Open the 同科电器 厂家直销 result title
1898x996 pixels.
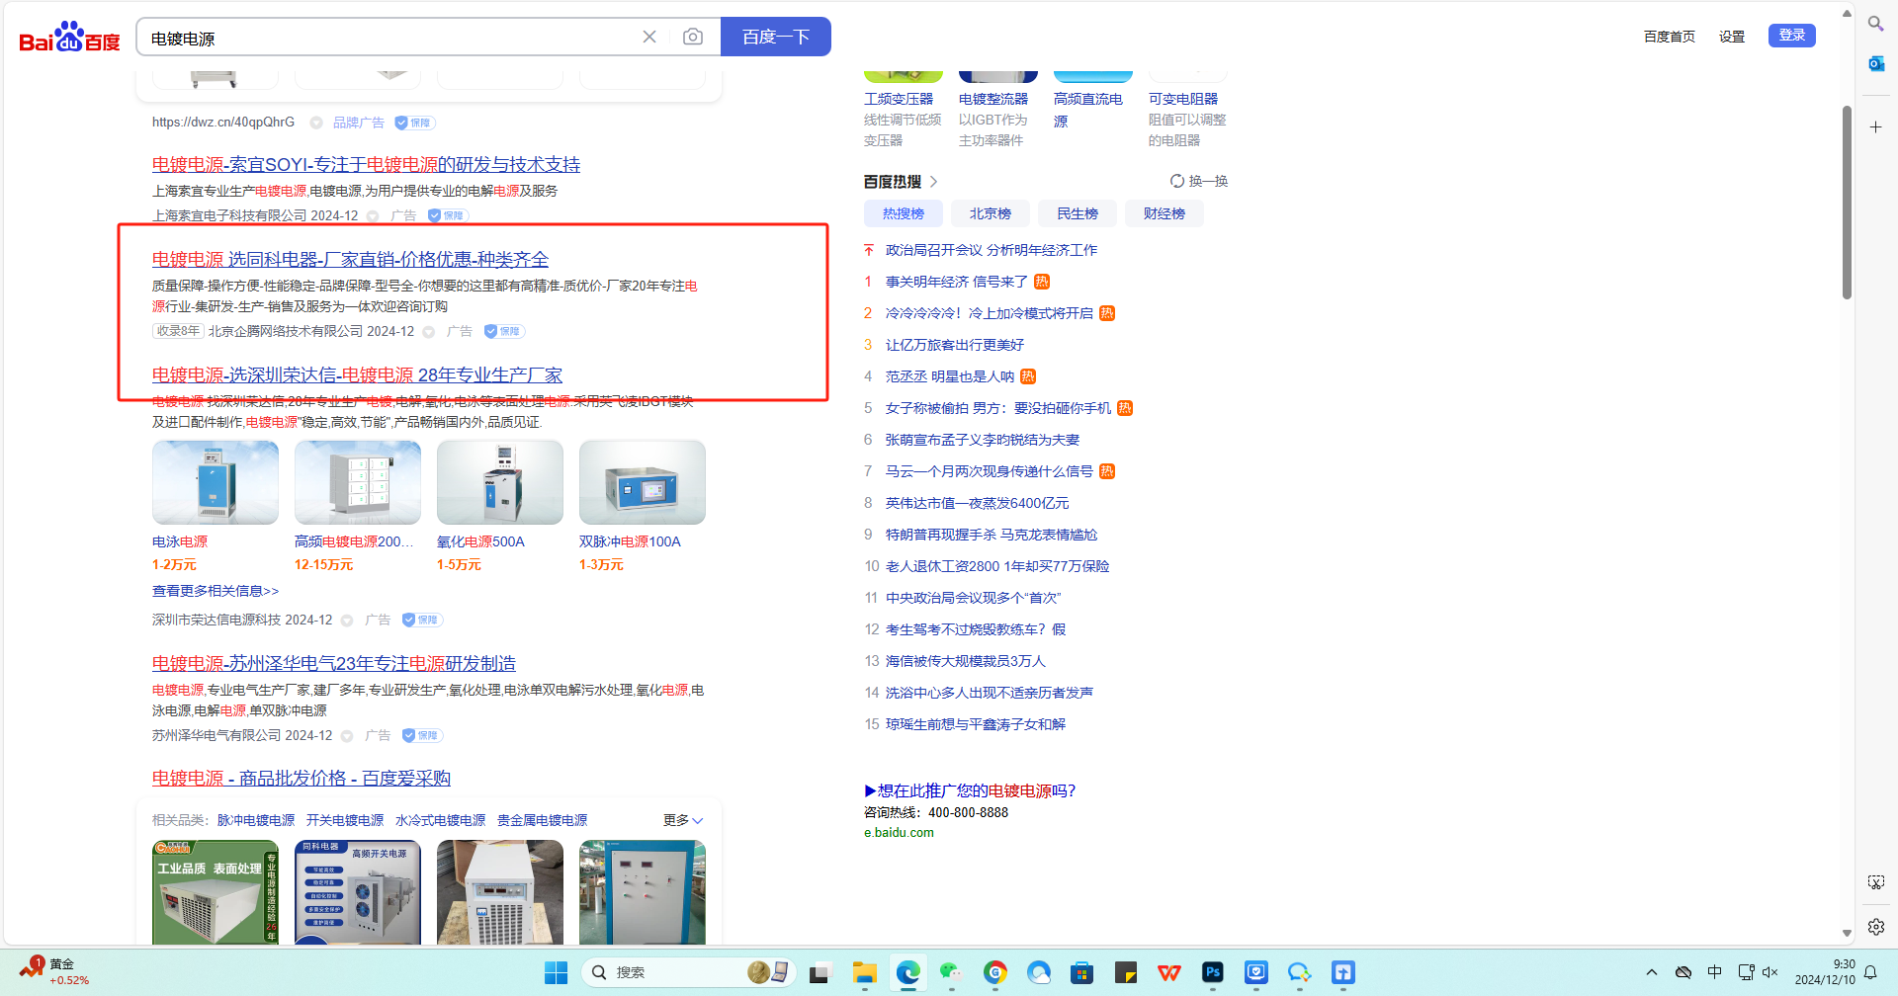tap(350, 259)
